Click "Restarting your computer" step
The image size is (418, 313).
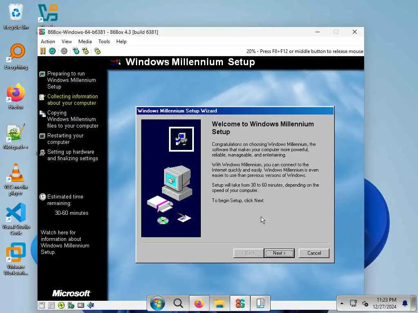click(x=65, y=139)
